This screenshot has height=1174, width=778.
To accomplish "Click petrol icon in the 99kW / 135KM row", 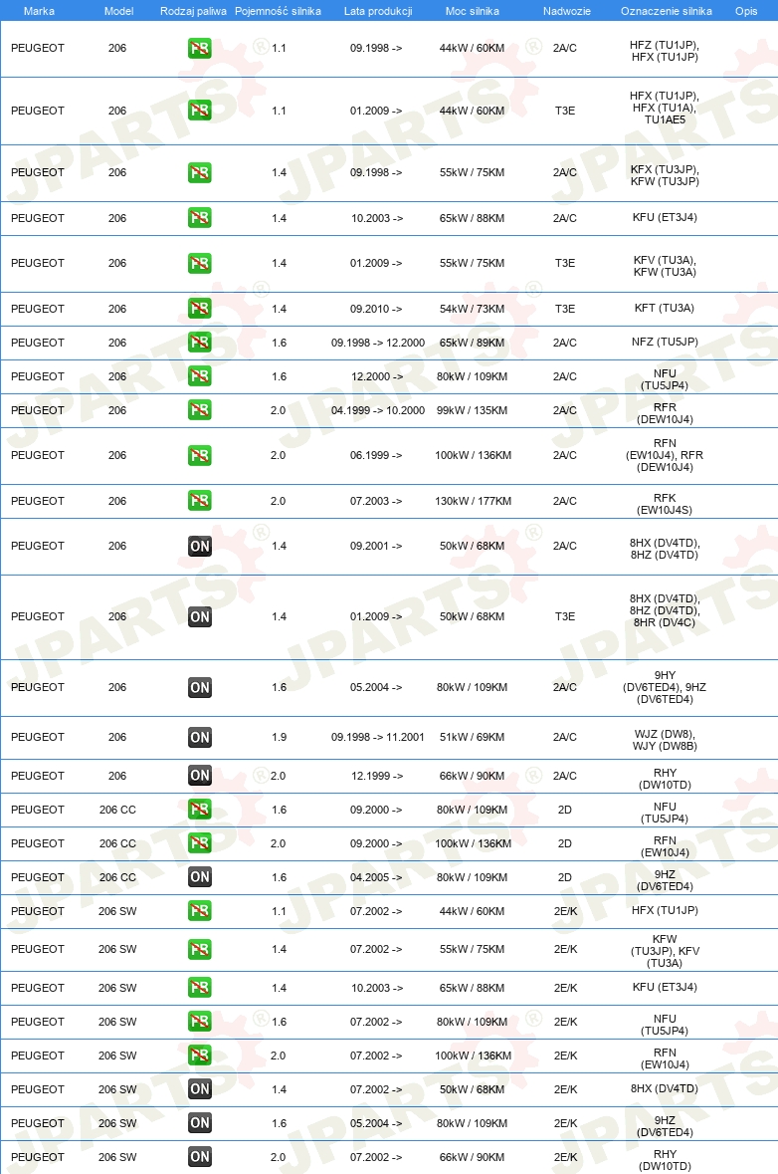I will pyautogui.click(x=200, y=410).
